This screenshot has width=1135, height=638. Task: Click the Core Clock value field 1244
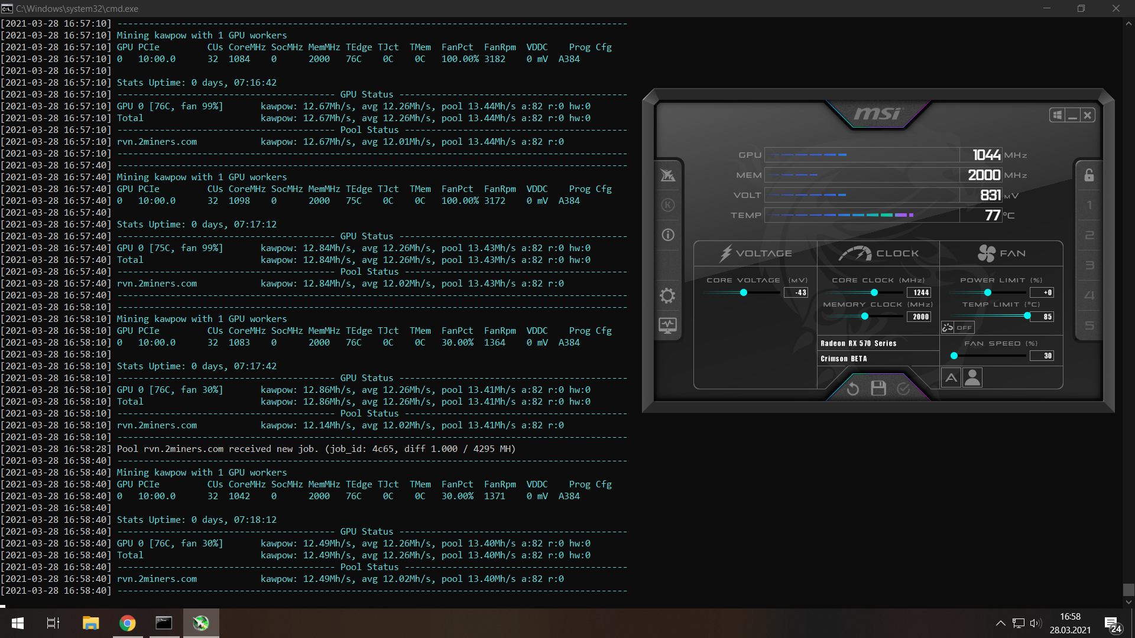point(920,292)
